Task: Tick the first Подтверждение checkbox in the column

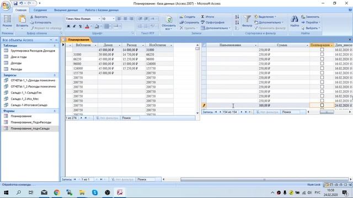Action: tap(322, 50)
